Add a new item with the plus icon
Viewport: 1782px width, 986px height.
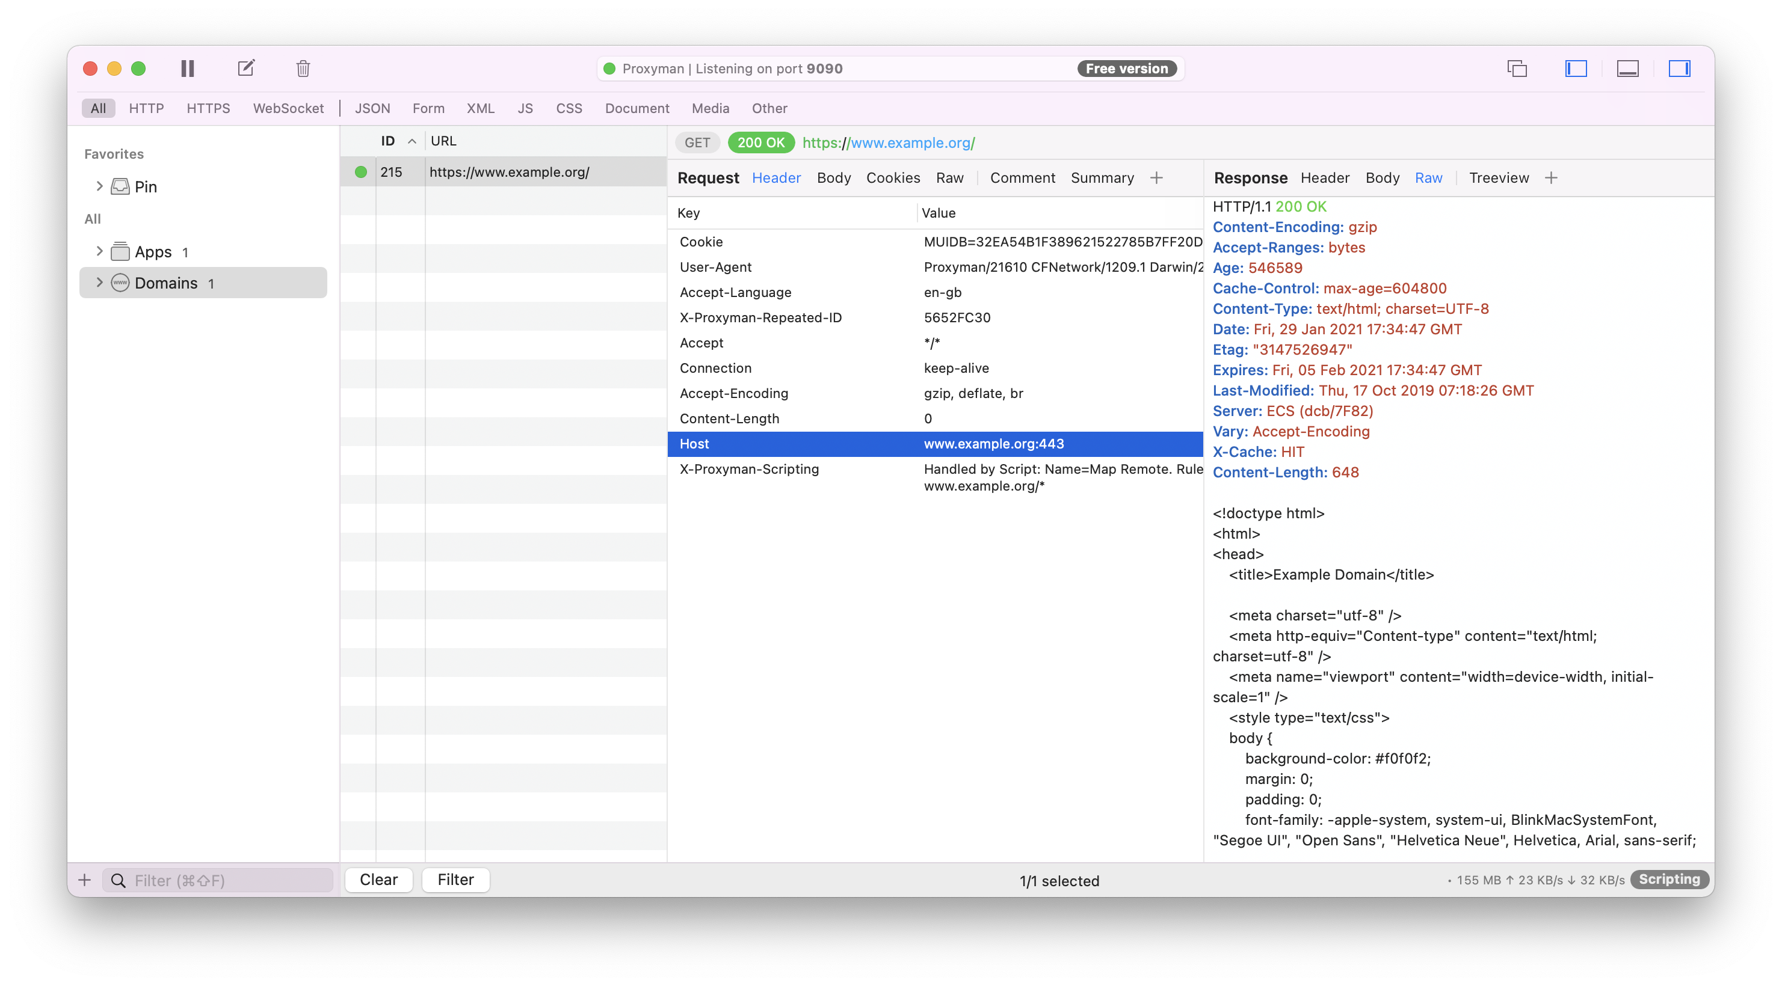tap(84, 880)
